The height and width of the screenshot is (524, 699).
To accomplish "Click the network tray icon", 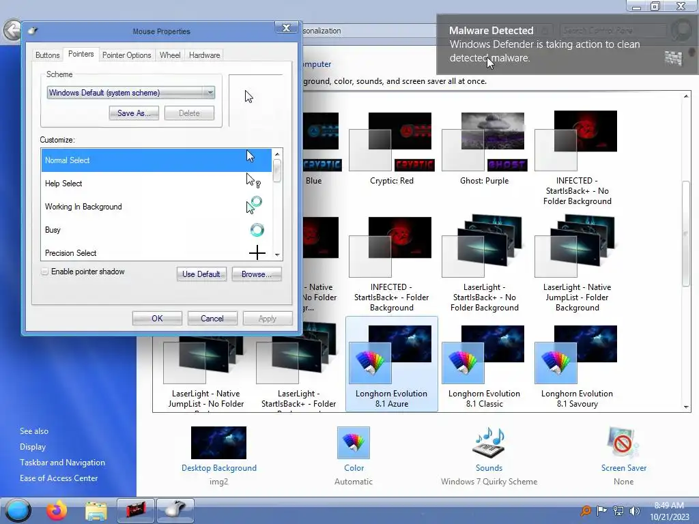I will [x=618, y=510].
